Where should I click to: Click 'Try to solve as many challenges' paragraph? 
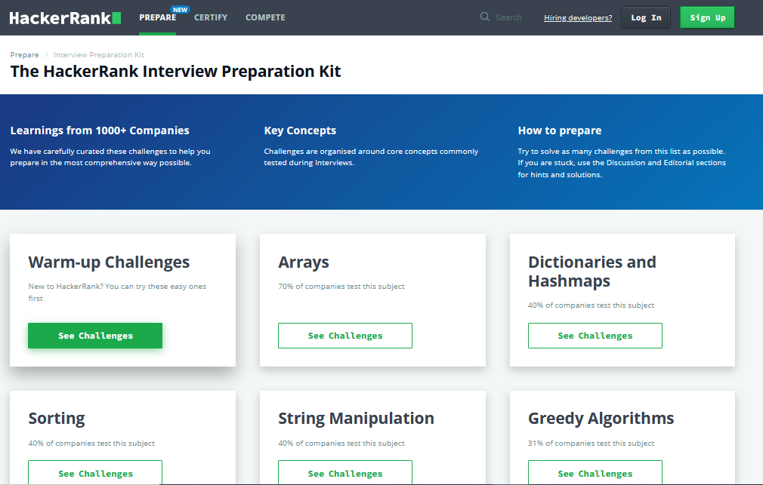pyautogui.click(x=622, y=163)
